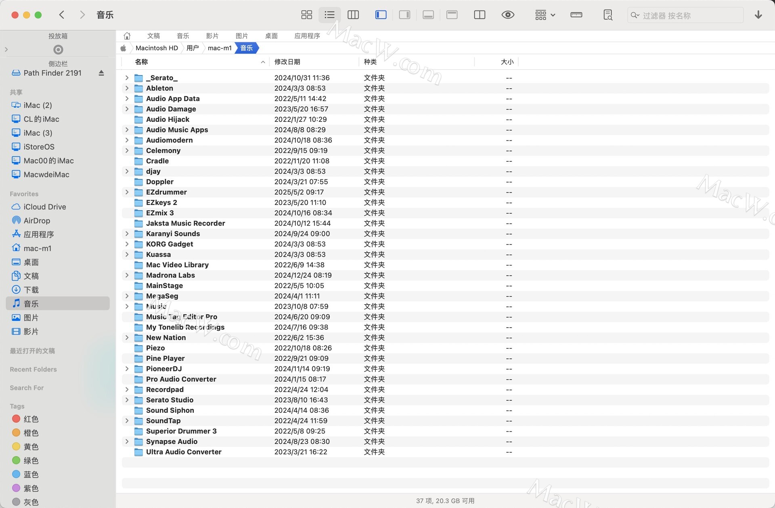Click mac-m1 in the path bar
This screenshot has width=775, height=508.
tap(220, 48)
